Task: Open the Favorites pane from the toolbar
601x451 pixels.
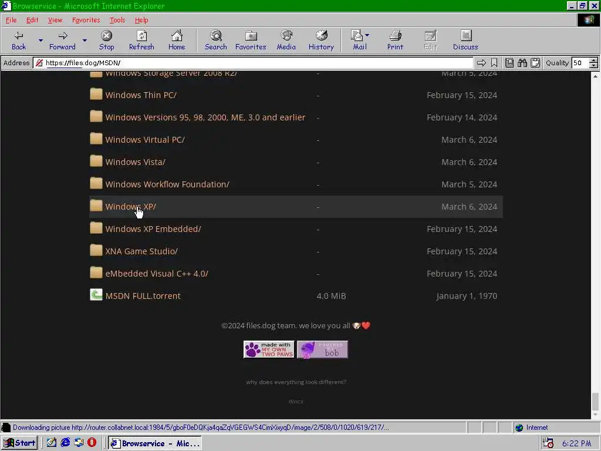Action: [x=251, y=41]
